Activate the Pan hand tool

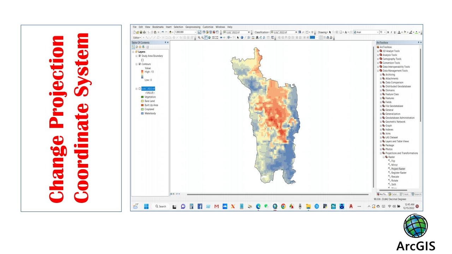pos(206,37)
